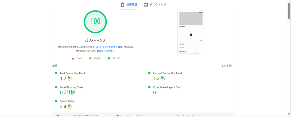Click the red triangle 0–49 legend icon
The image size is (291, 117).
click(x=73, y=58)
